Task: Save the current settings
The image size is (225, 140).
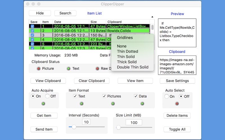Action: pos(177,81)
